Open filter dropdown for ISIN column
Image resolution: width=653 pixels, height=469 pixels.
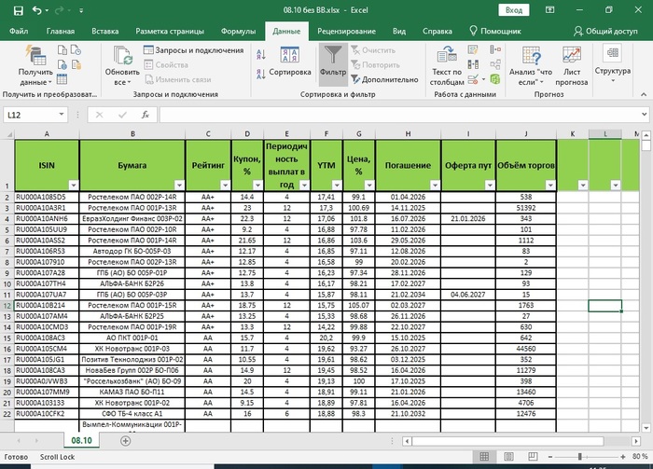pyautogui.click(x=72, y=185)
